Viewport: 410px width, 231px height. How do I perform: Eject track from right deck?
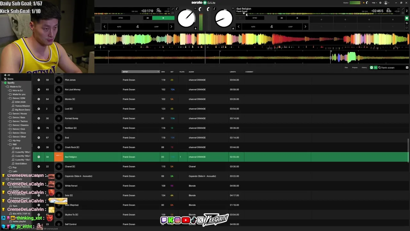pyautogui.click(x=233, y=29)
